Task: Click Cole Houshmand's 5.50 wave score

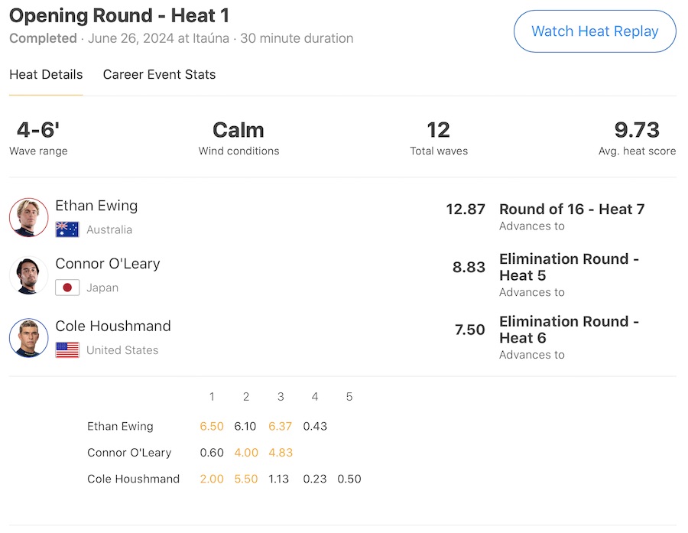Action: click(x=246, y=479)
